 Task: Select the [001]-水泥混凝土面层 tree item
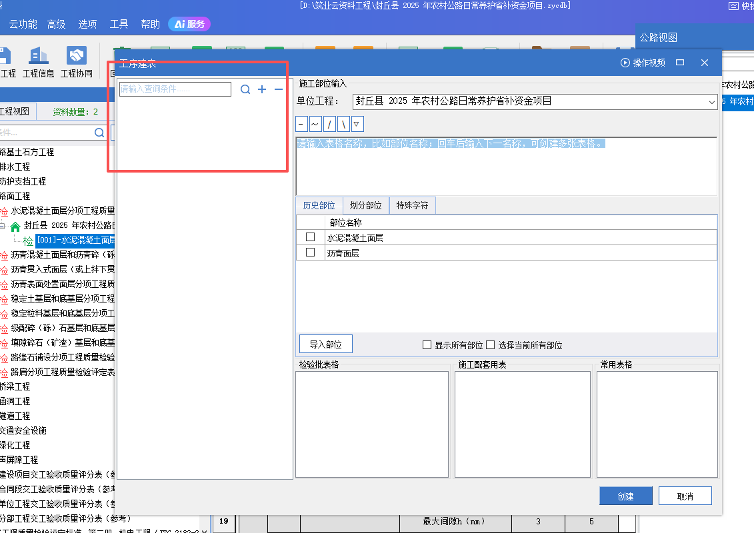click(x=76, y=241)
